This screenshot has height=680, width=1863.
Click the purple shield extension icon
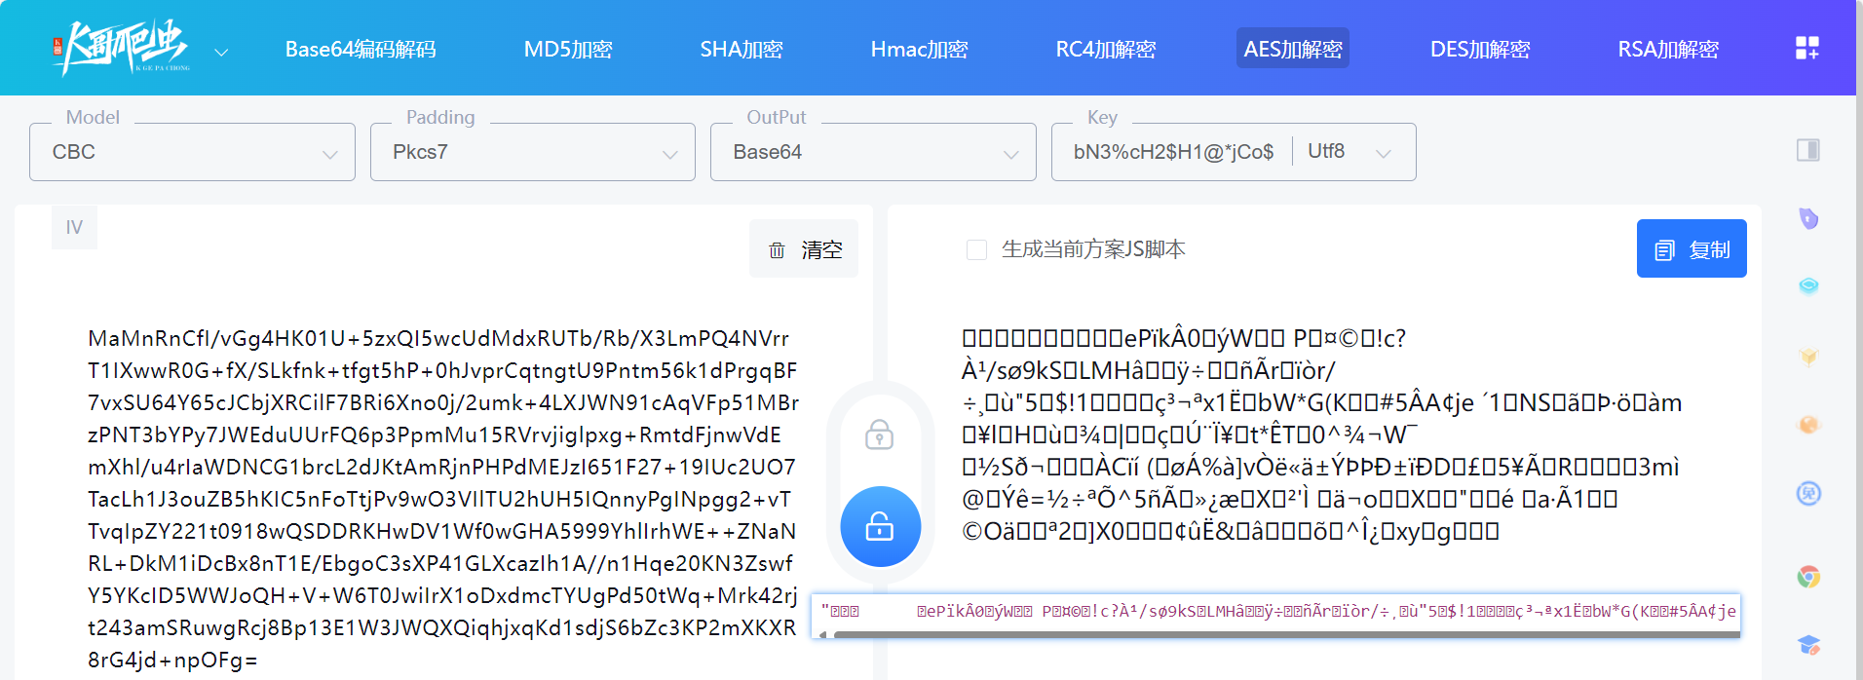point(1808,218)
